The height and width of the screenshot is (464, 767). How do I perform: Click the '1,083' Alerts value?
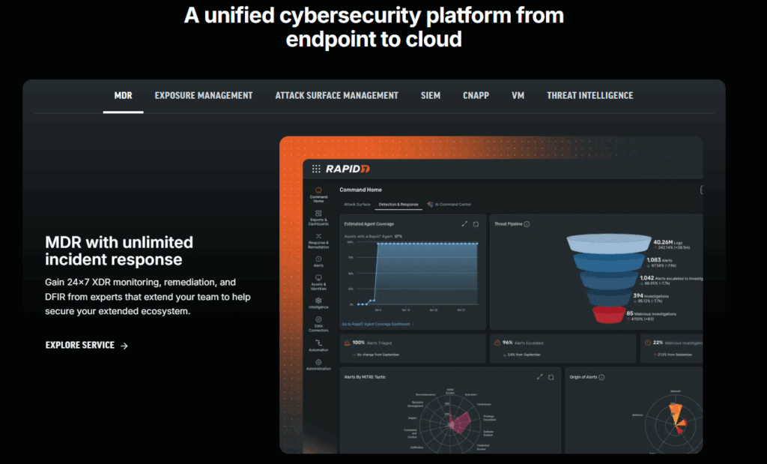(x=653, y=260)
